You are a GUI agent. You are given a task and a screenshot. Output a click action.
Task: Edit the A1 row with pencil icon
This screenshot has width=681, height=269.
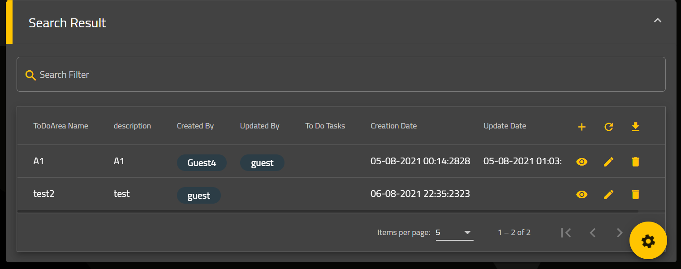click(x=608, y=162)
